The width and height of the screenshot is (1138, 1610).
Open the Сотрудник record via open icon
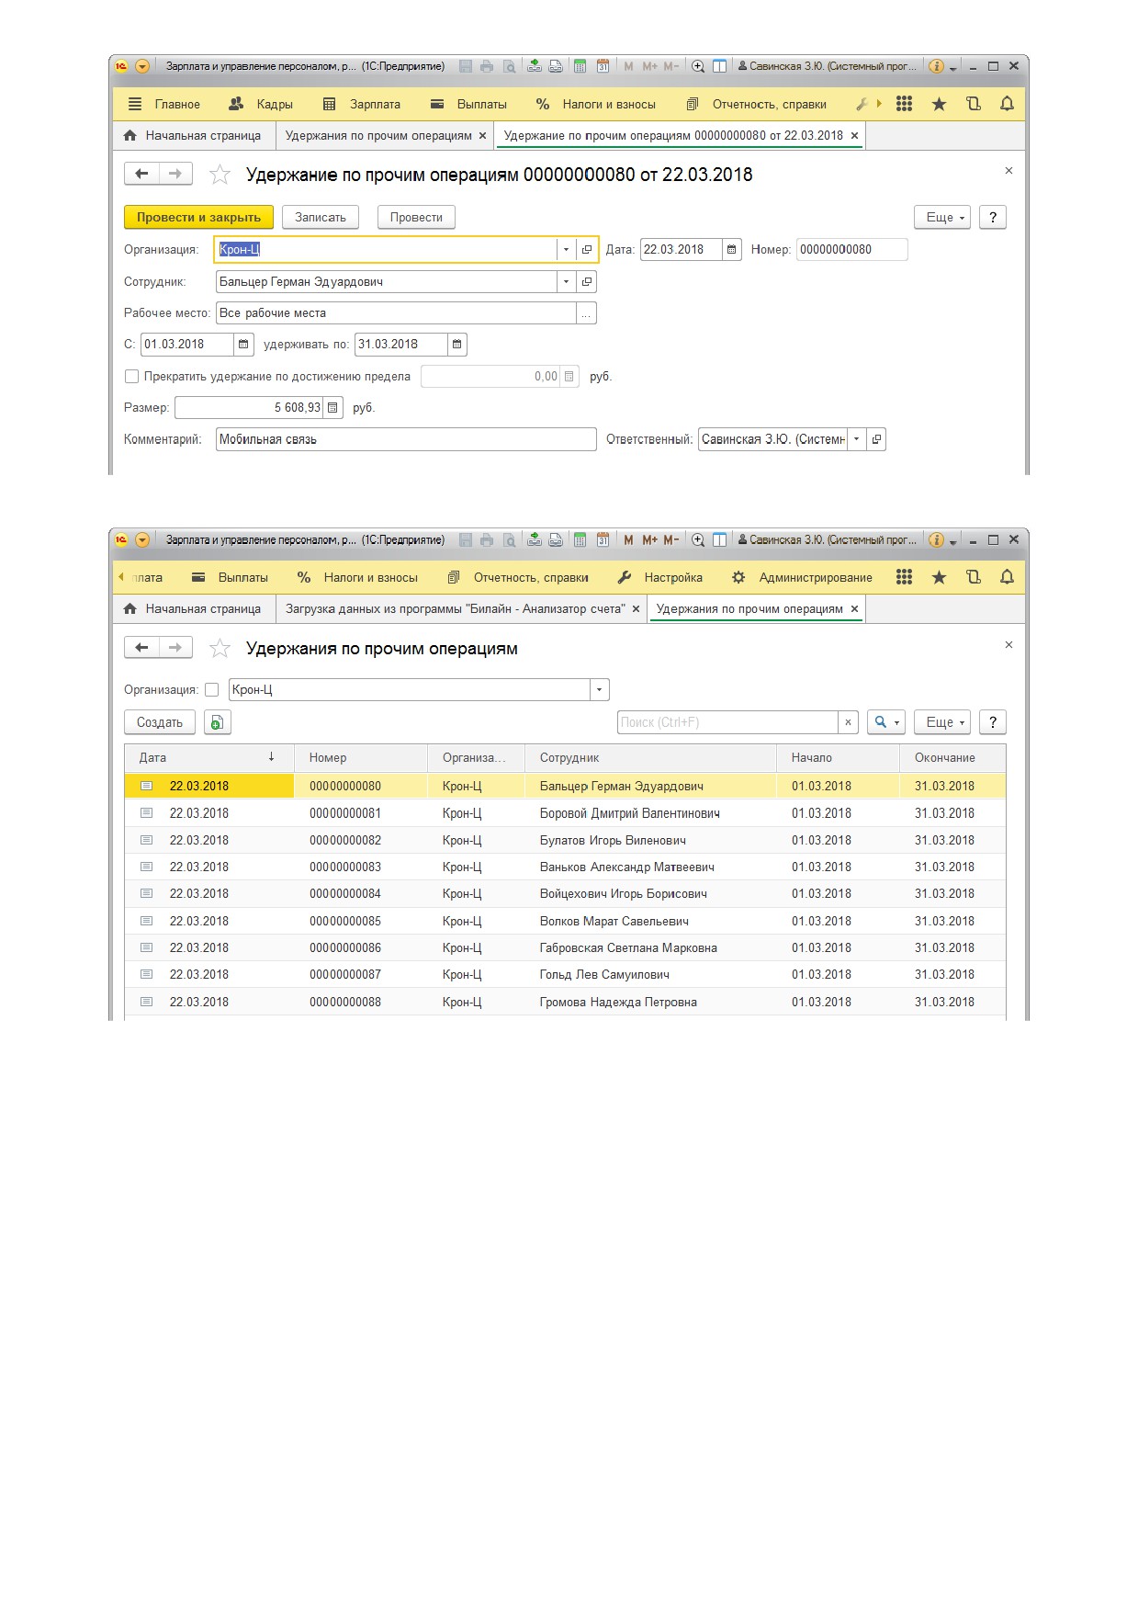coord(587,281)
